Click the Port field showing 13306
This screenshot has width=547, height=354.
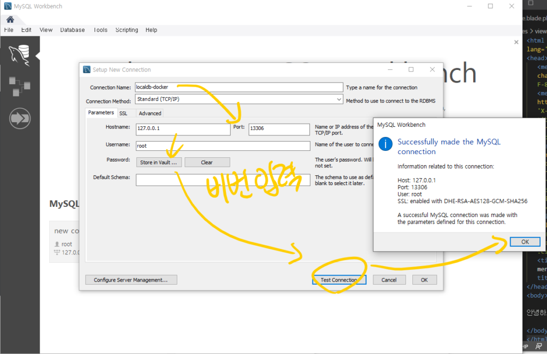point(279,129)
